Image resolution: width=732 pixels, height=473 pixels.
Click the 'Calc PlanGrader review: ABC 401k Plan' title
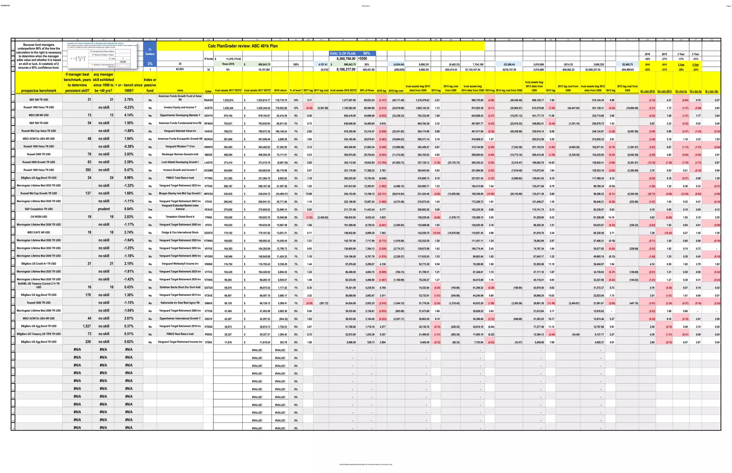(x=243, y=46)
